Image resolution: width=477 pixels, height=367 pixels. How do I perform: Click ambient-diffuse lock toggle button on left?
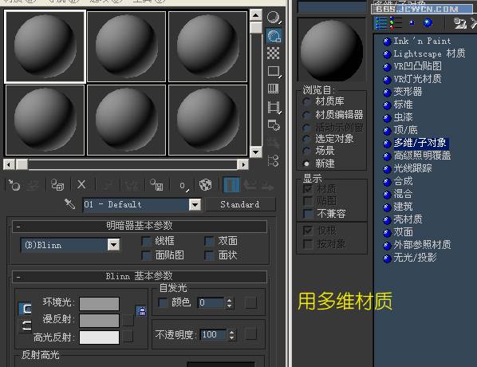tap(26, 309)
